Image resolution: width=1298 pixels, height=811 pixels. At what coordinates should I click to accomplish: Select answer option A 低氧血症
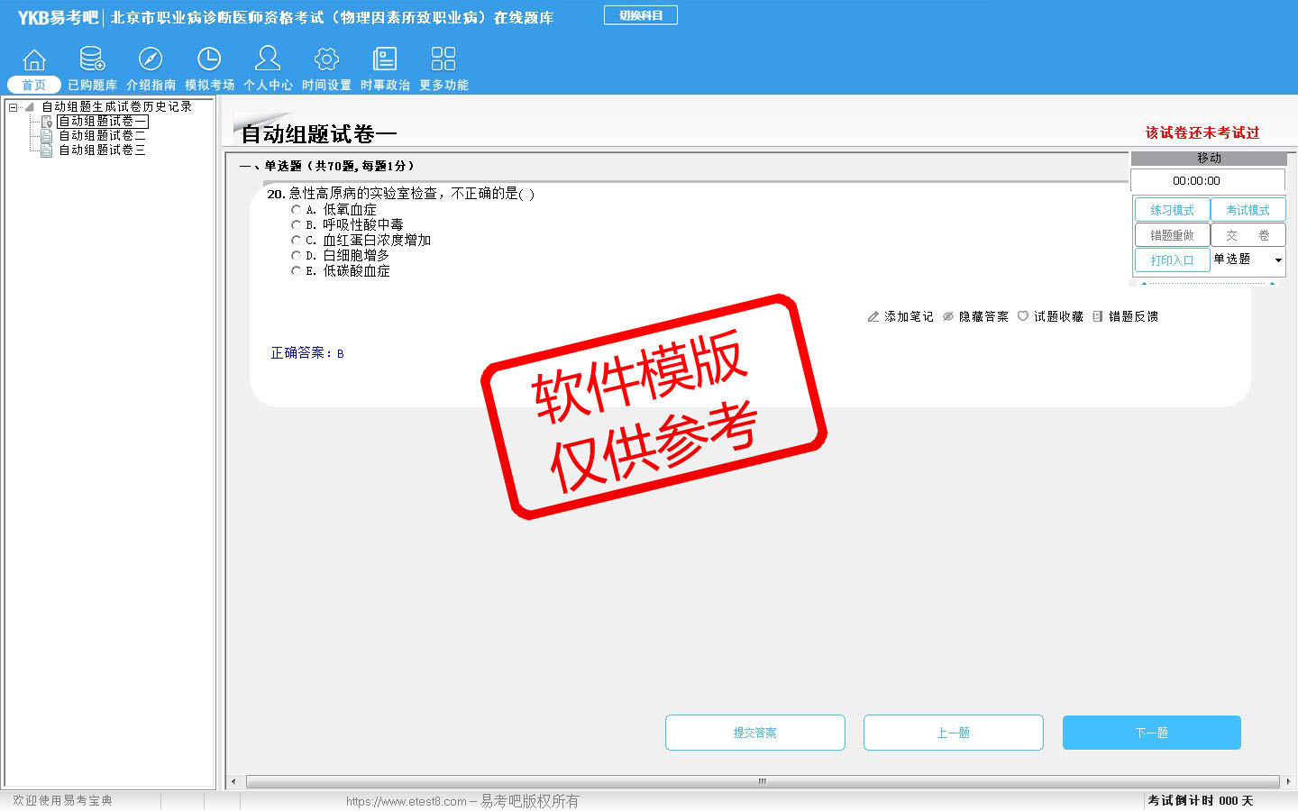pos(296,210)
